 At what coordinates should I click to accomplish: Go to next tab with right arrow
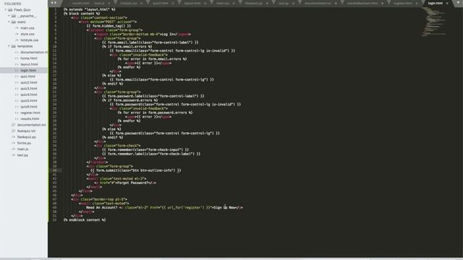56,3
